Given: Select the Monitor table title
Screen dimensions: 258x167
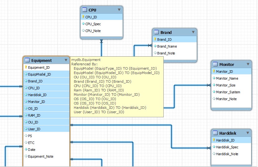Looking at the screenshot, I should 227,64.
